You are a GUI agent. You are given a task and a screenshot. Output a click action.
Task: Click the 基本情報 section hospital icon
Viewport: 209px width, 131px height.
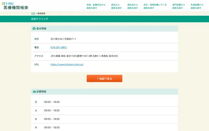coord(34,28)
